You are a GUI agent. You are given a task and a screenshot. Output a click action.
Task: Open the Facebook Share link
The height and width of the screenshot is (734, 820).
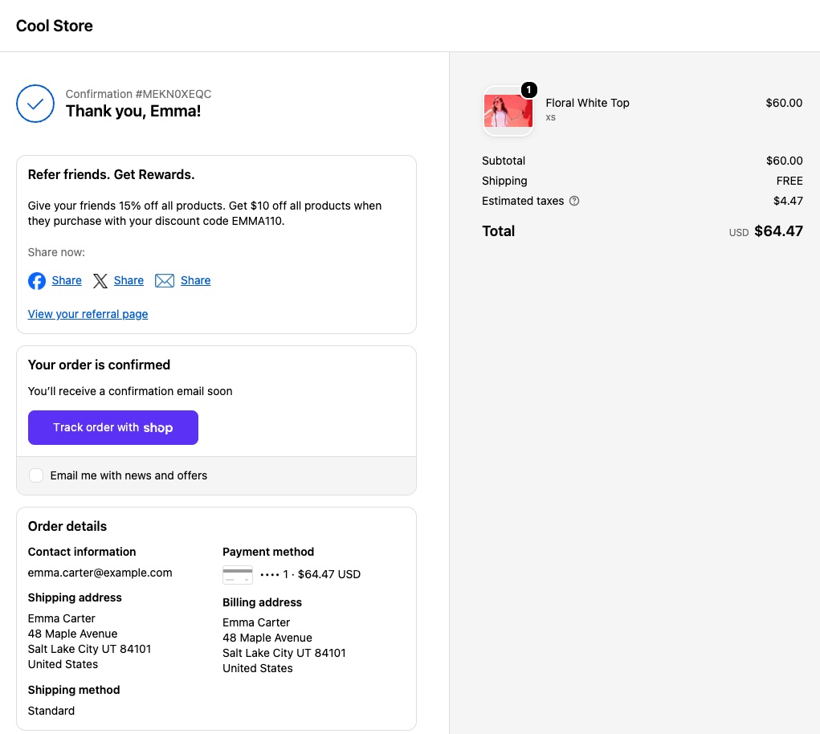(67, 280)
